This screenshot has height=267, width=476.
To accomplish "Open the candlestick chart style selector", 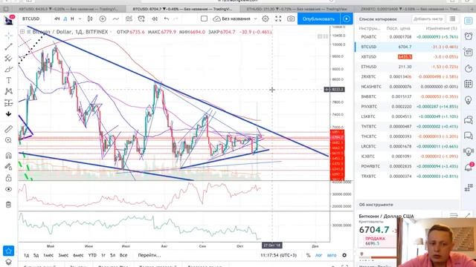I will pyautogui.click(x=90, y=19).
